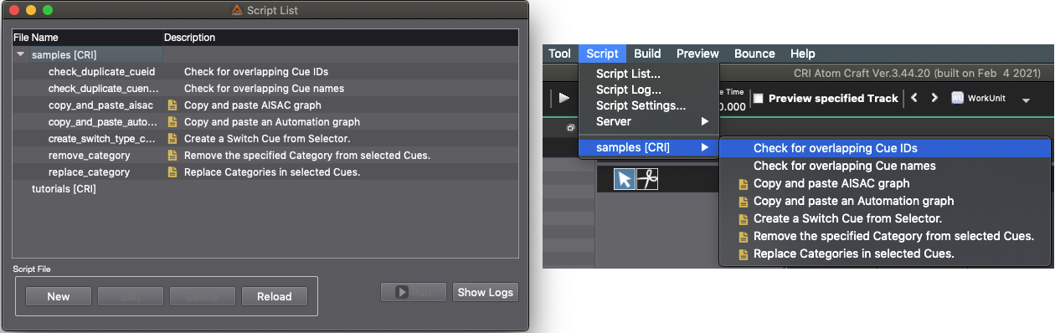Screen dimensions: 1055x333
Task: Choose Script List... menu entry
Action: 648,74
